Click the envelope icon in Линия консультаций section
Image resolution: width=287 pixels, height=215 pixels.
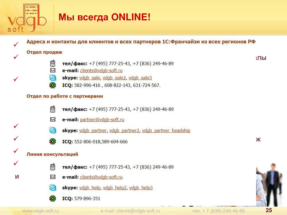point(53,177)
